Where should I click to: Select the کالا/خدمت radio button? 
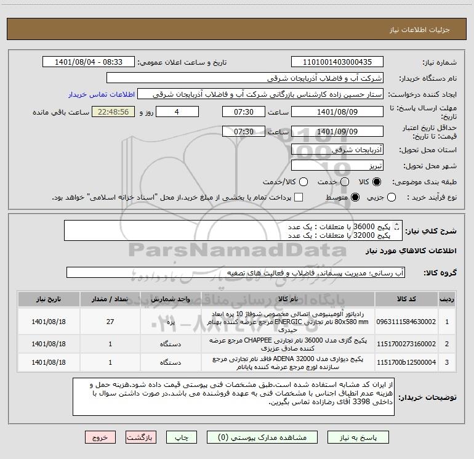[303, 182]
